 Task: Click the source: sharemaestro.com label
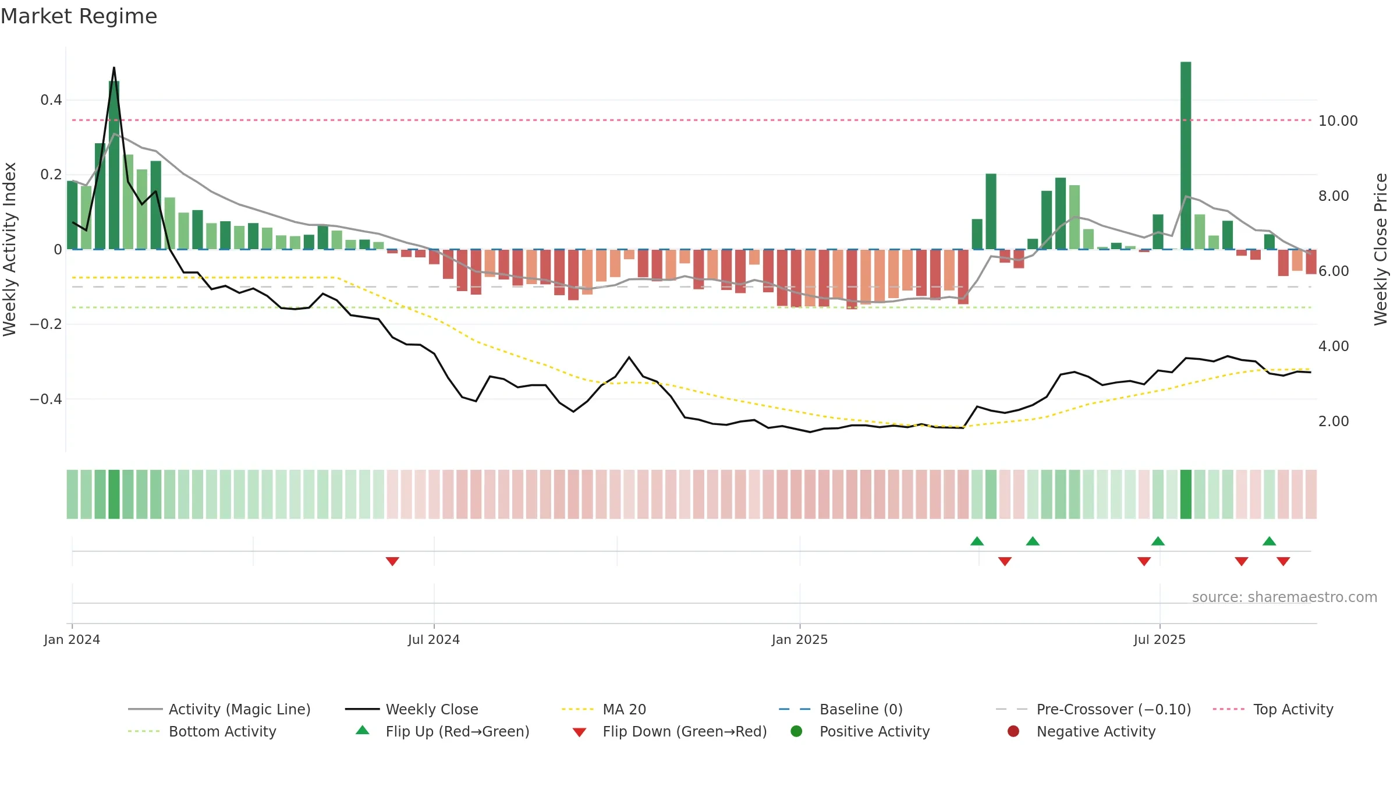[x=1285, y=597]
